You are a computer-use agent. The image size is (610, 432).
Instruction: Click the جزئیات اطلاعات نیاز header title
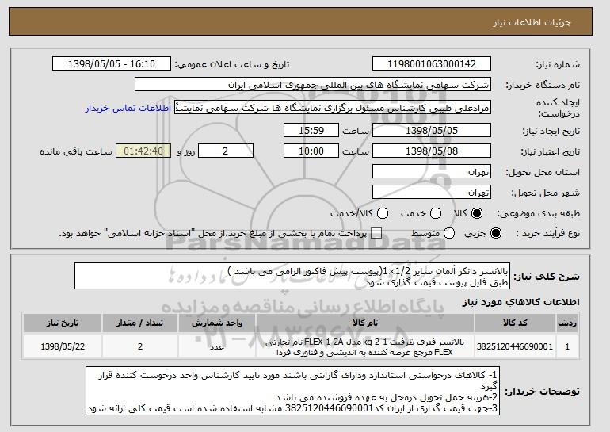click(532, 22)
